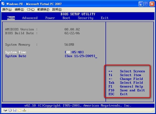This screenshot has height=114, width=156.
Task: Click the BIOS SETUP UTILITY heading
Action: pyautogui.click(x=78, y=14)
